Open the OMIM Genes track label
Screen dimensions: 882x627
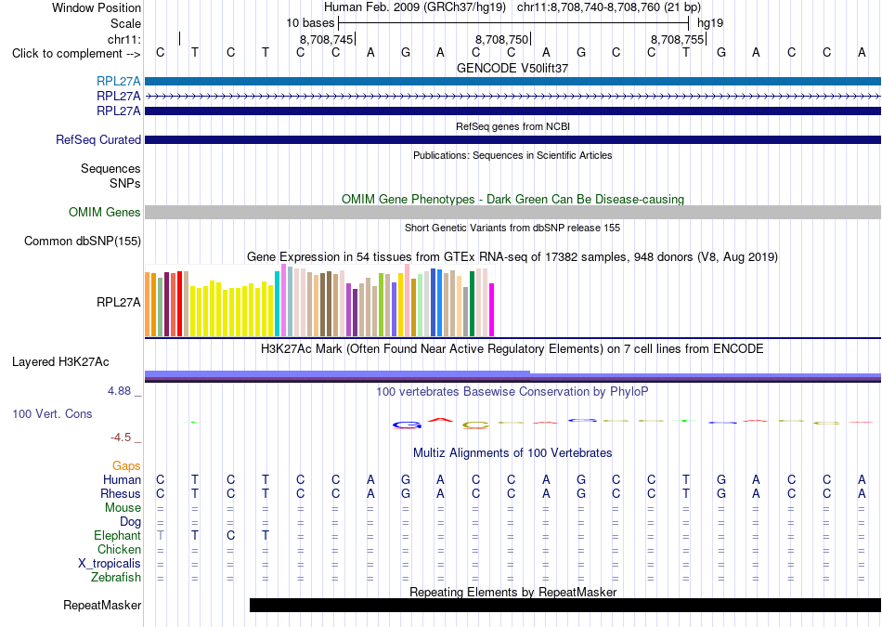[105, 212]
